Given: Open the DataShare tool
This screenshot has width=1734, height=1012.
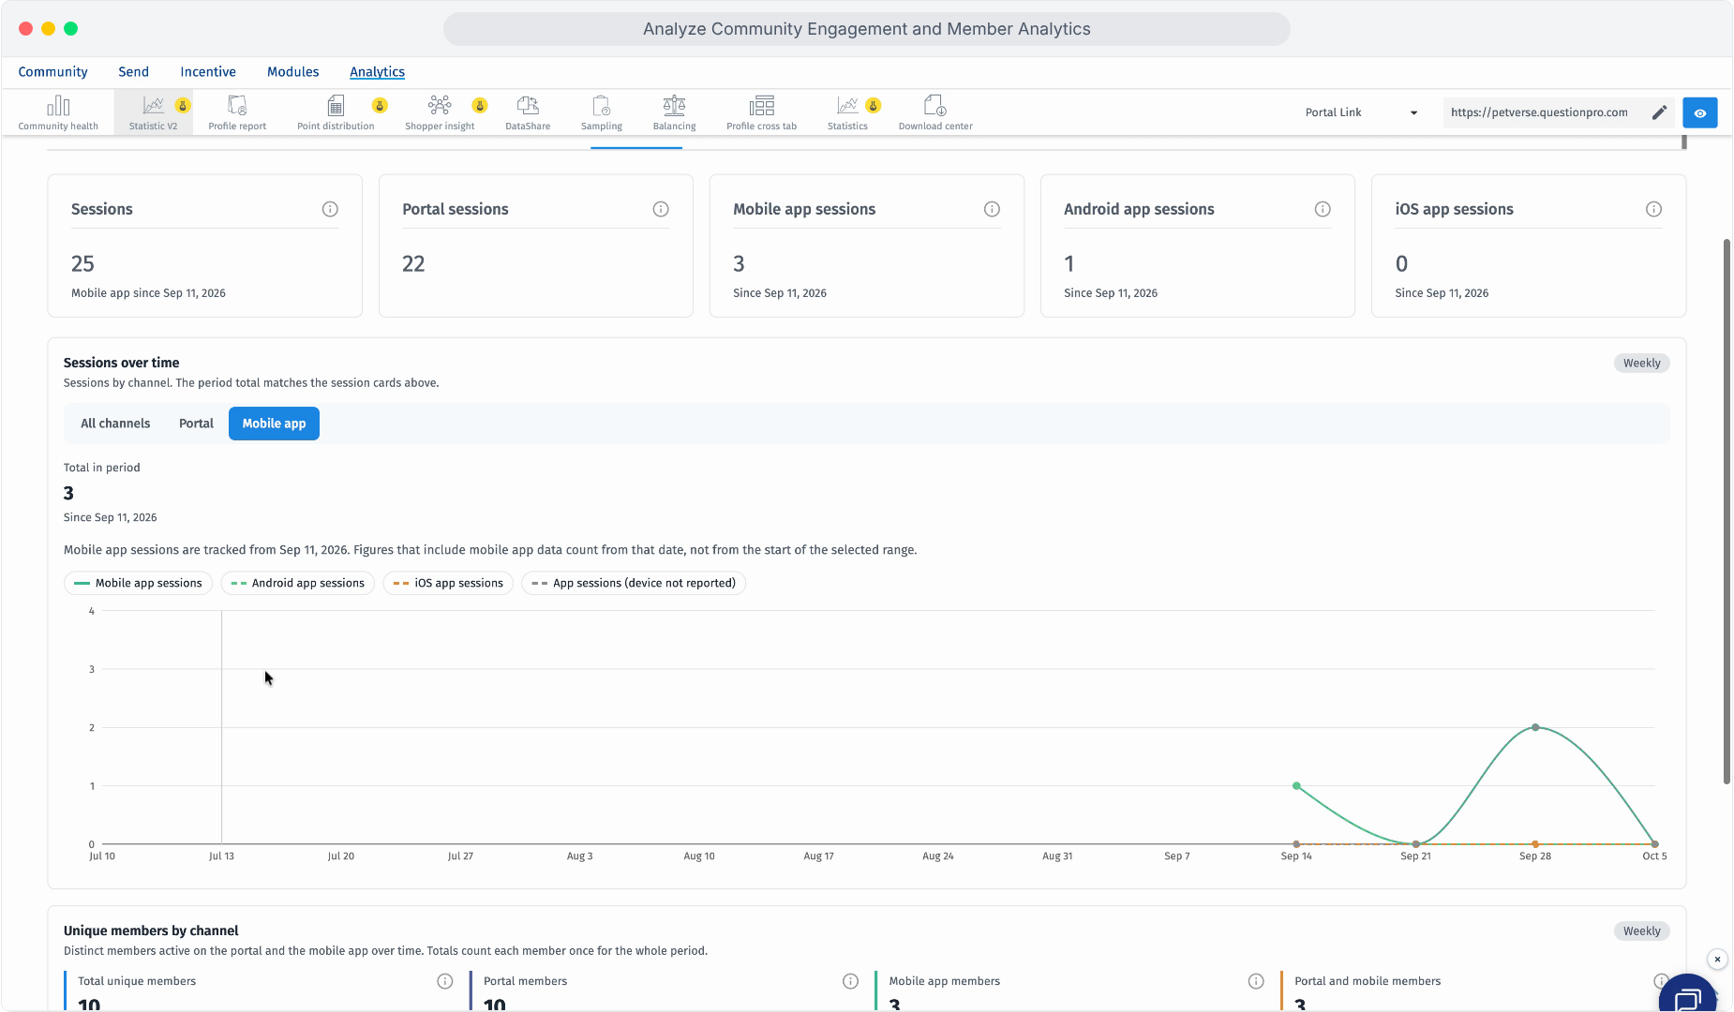Looking at the screenshot, I should point(528,112).
